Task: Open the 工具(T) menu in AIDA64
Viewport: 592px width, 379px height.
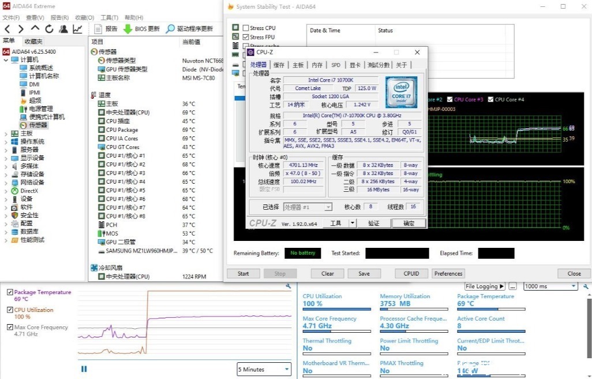Action: coord(109,17)
